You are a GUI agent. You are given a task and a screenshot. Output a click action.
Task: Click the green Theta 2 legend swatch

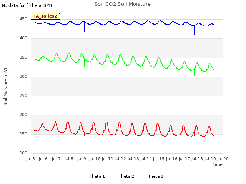coord(113,177)
